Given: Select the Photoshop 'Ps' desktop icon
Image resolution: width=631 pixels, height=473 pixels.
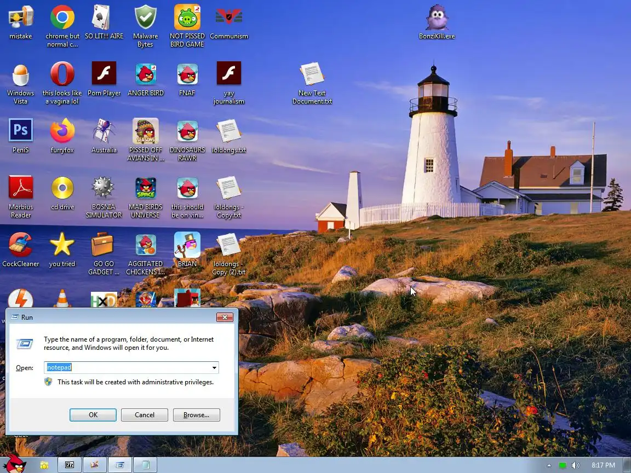Looking at the screenshot, I should coord(20,130).
